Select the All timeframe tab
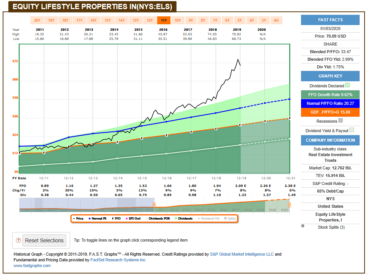 pos(276,21)
